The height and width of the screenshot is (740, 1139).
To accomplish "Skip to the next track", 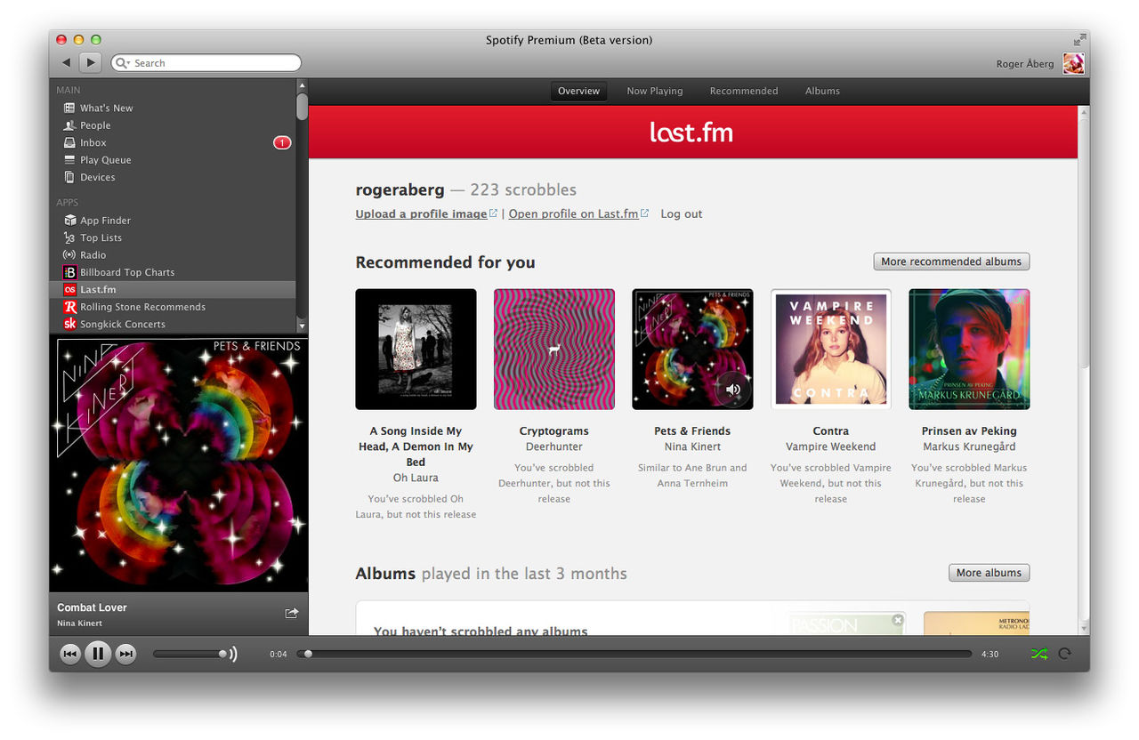I will point(126,655).
